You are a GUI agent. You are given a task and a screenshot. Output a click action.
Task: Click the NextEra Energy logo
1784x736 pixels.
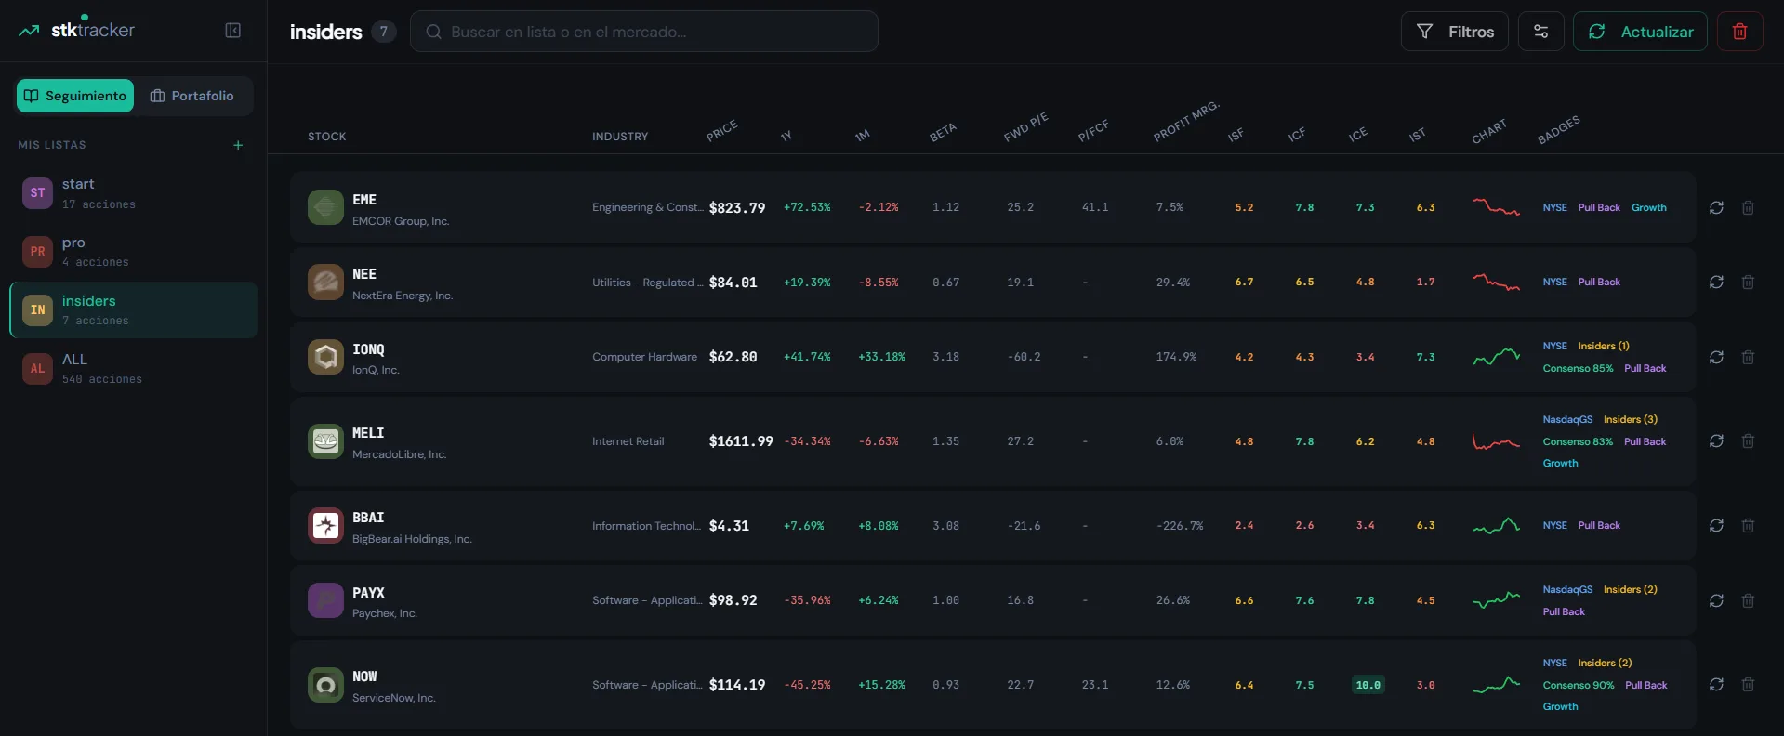pyautogui.click(x=325, y=282)
